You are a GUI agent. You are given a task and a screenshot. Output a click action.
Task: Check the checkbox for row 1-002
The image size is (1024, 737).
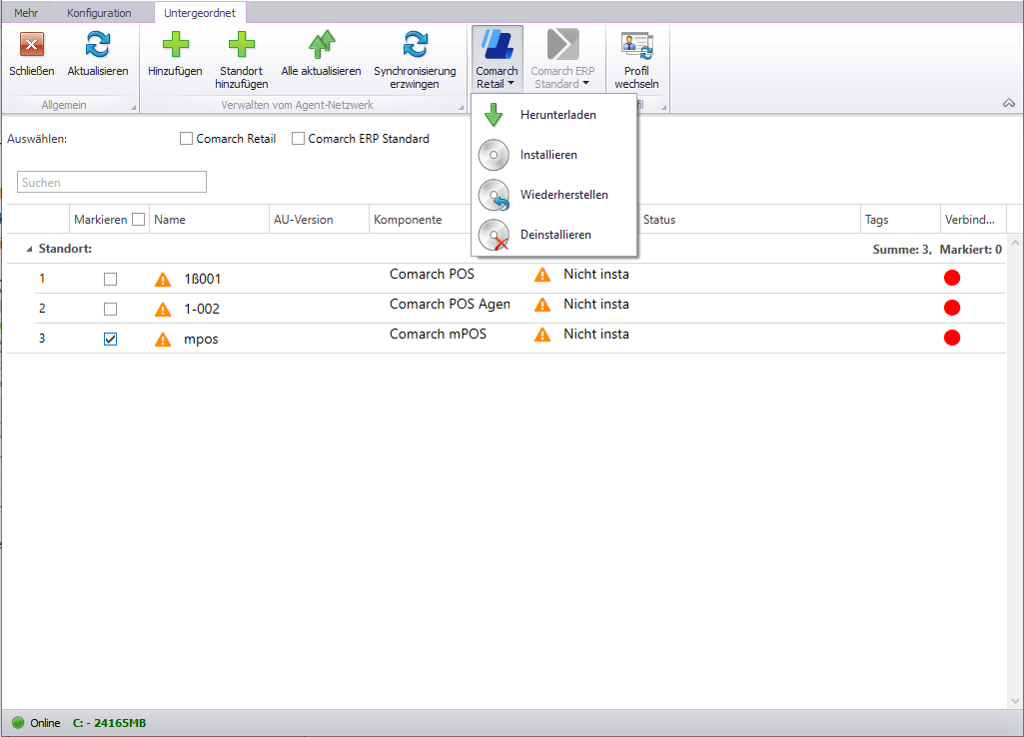110,309
